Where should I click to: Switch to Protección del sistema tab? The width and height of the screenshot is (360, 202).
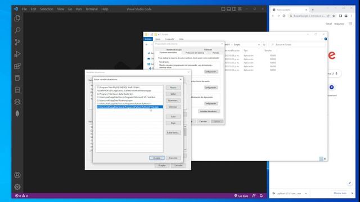click(x=195, y=53)
